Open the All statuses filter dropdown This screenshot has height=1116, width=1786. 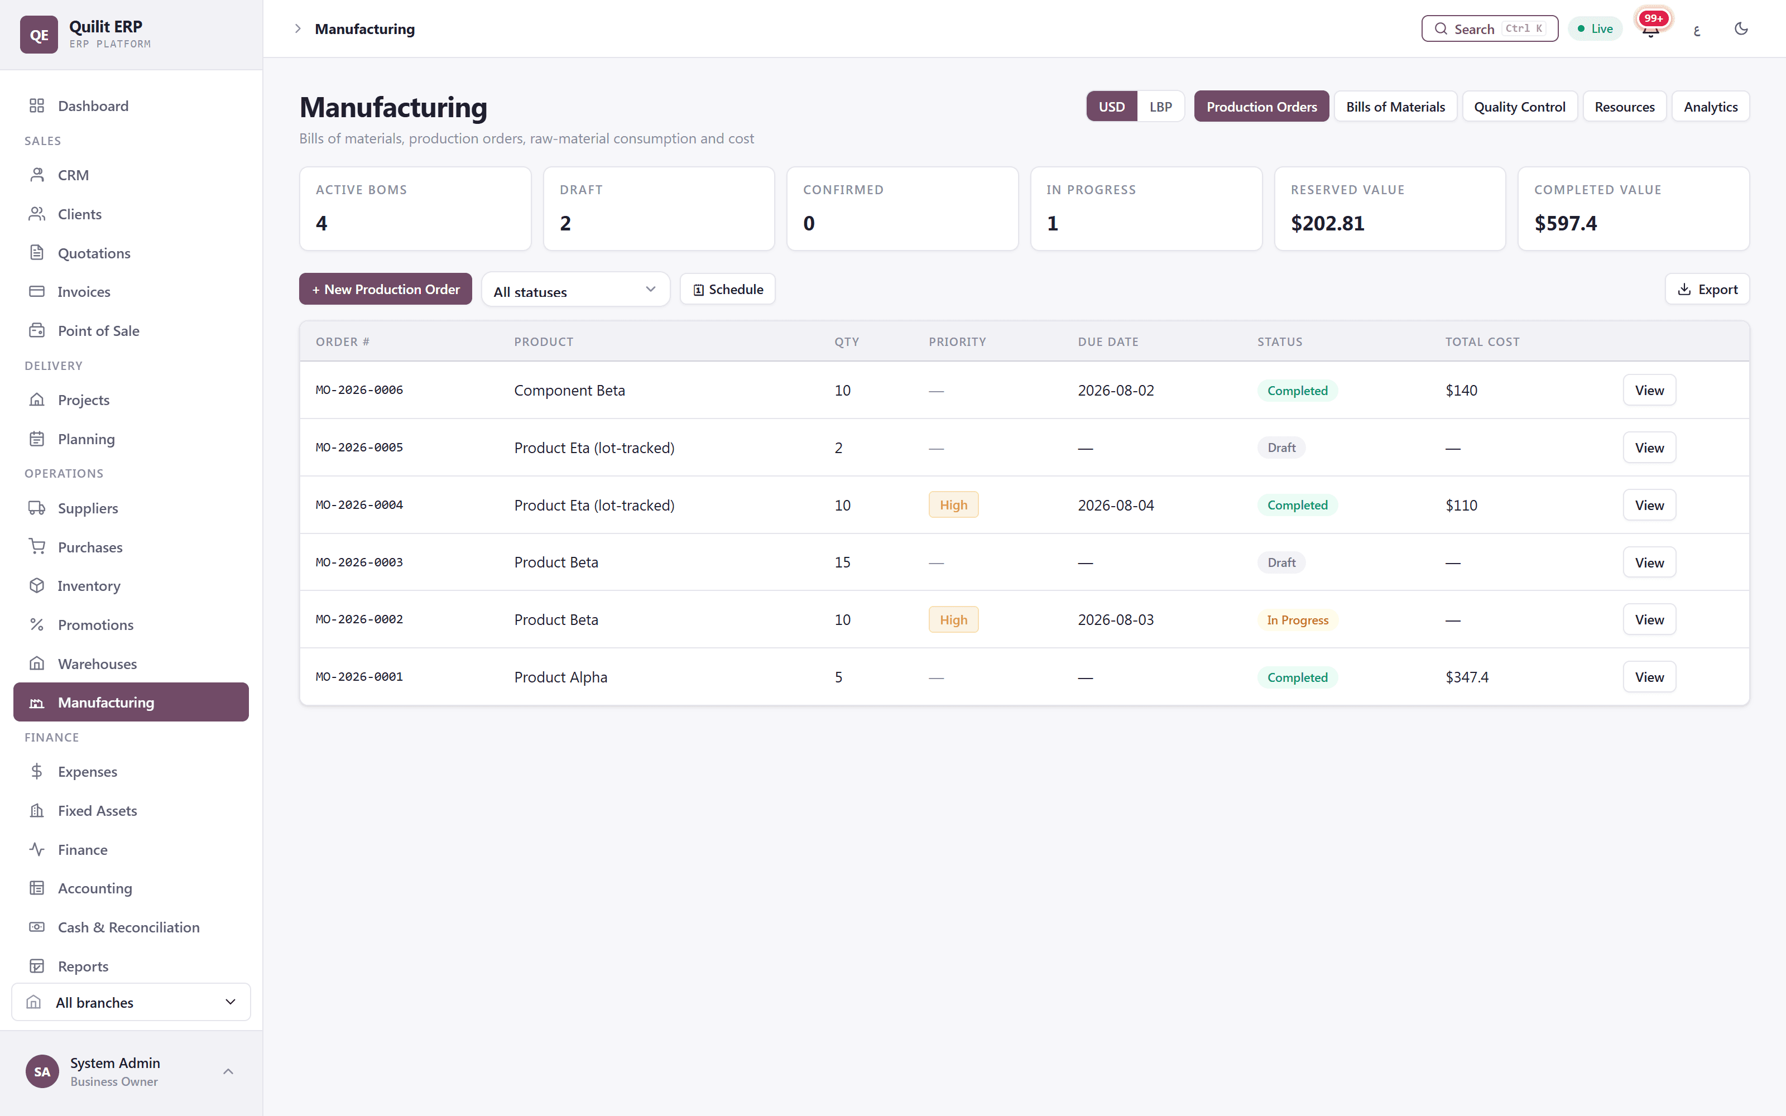tap(575, 290)
